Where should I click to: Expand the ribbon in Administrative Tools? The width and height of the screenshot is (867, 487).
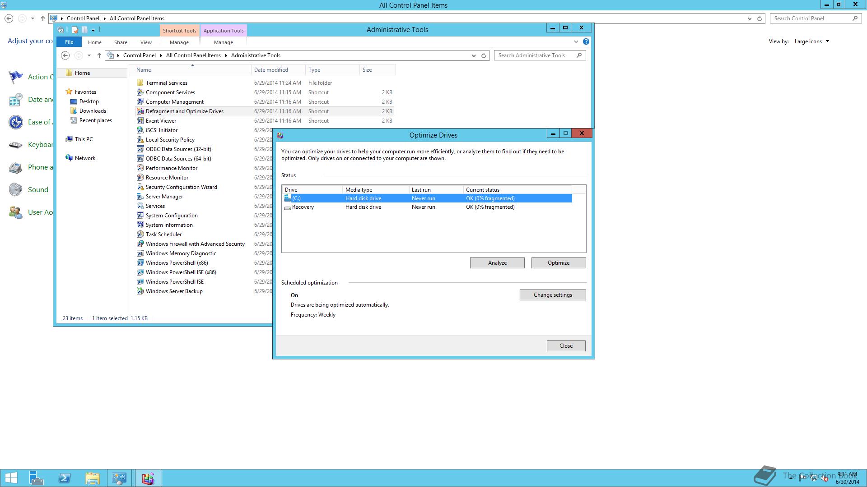click(x=576, y=41)
